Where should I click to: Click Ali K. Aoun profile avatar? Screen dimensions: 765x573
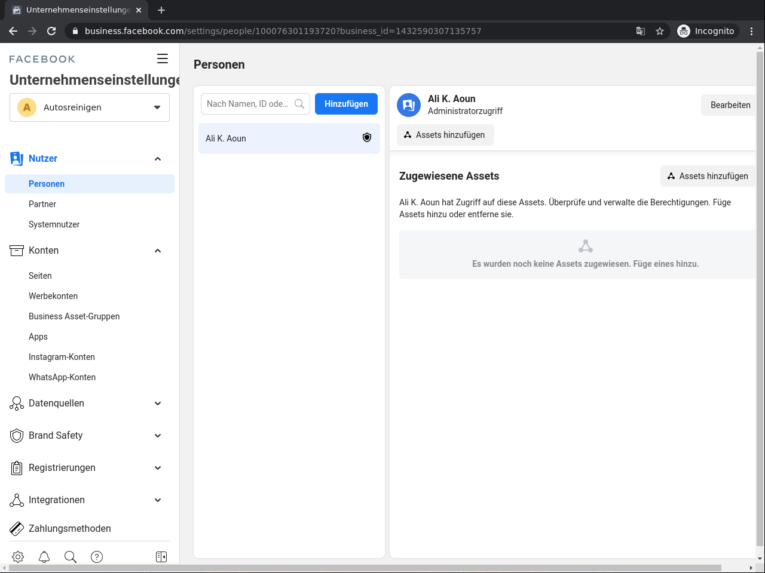(x=409, y=105)
